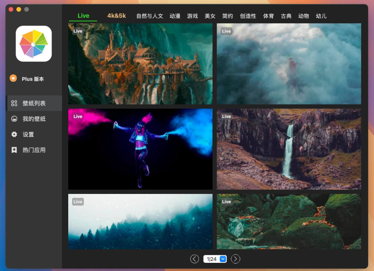374x271 pixels.
Task: Open 我的壁纸 in the sidebar
Action: pyautogui.click(x=34, y=119)
